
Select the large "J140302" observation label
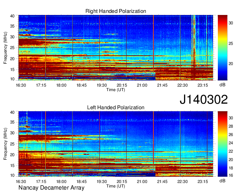pyautogui.click(x=204, y=99)
